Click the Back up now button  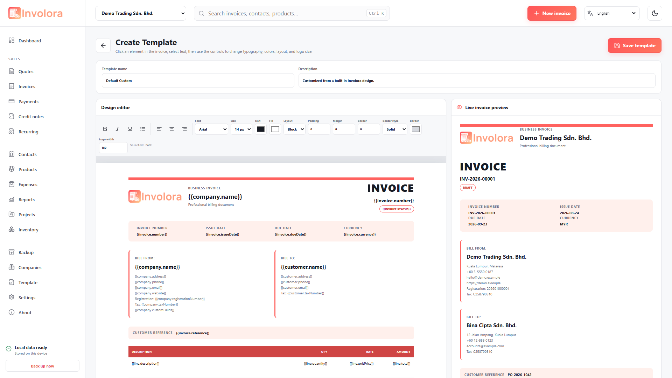(42, 366)
